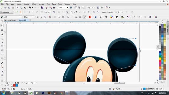Viewport: 169px width, 95px height.
Task: Open the Bitmaps menu
Action: click(41, 4)
